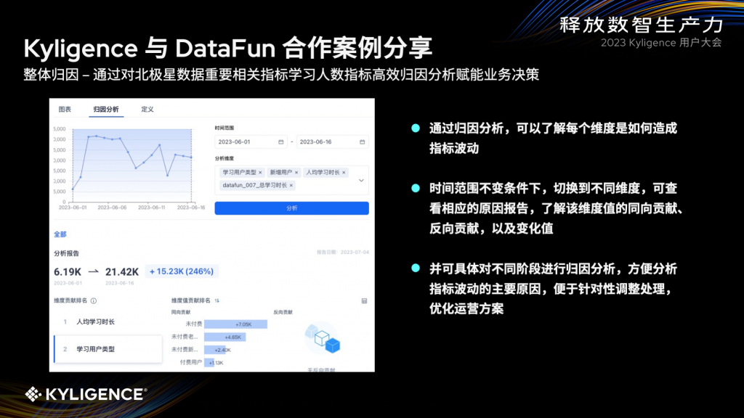Image resolution: width=744 pixels, height=418 pixels.
Task: Remove the 学习用户类型 dimension tag
Action: [x=261, y=173]
